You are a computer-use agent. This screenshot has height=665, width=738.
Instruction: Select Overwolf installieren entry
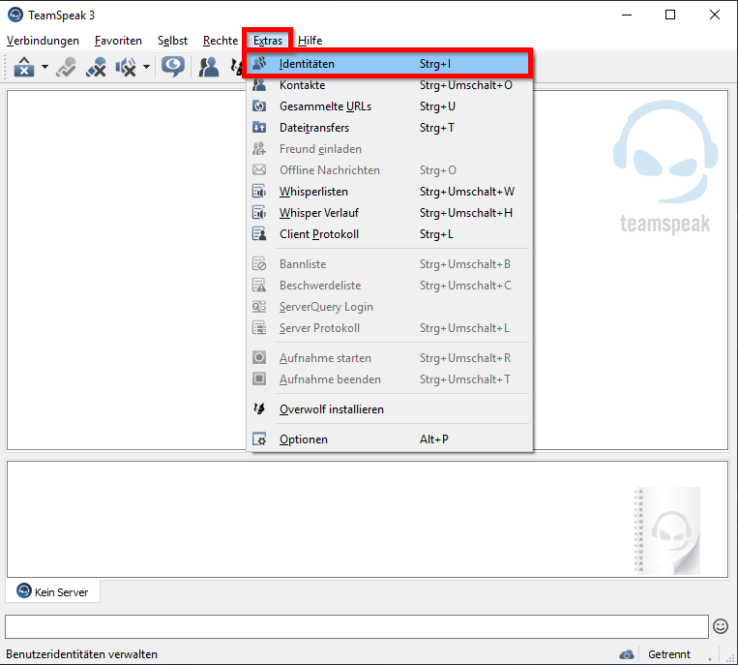click(390, 409)
